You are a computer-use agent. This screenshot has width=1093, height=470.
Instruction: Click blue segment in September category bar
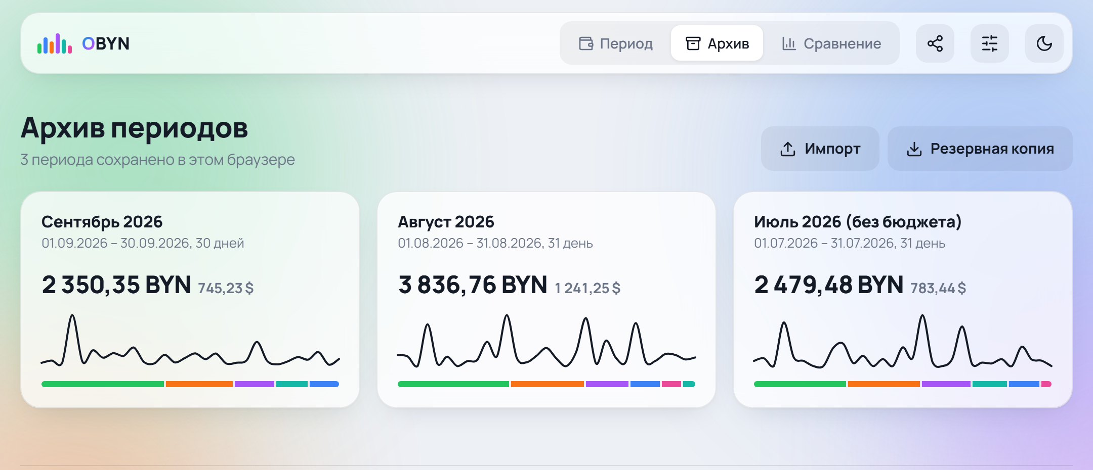(x=324, y=384)
